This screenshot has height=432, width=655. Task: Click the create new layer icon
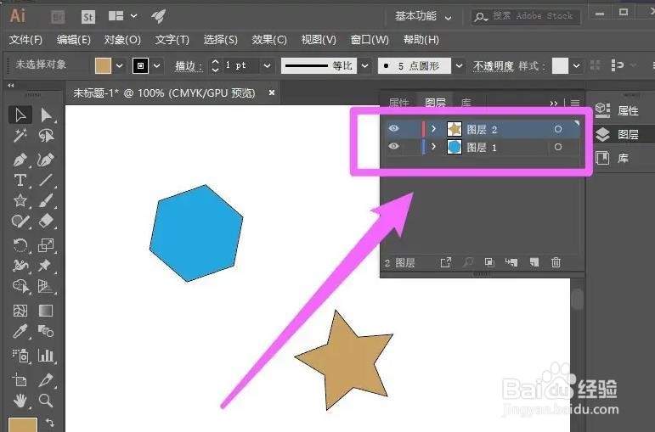tap(534, 262)
